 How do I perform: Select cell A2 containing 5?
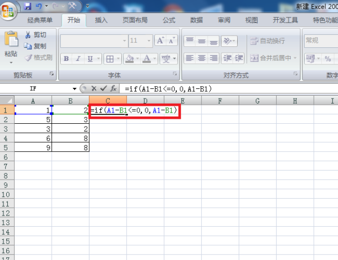33,119
